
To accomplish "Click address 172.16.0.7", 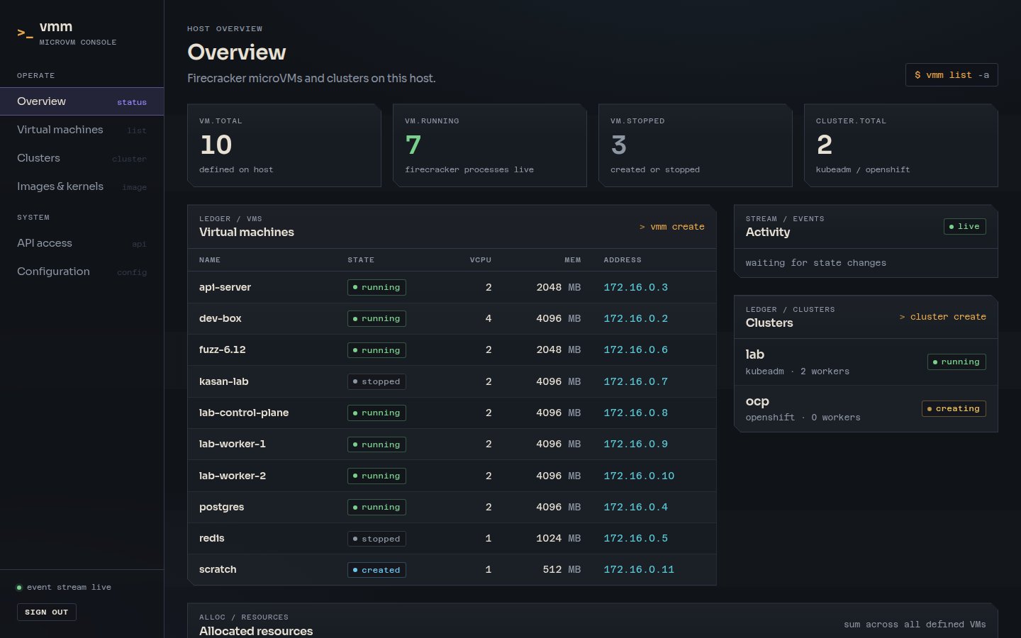I will (x=635, y=381).
